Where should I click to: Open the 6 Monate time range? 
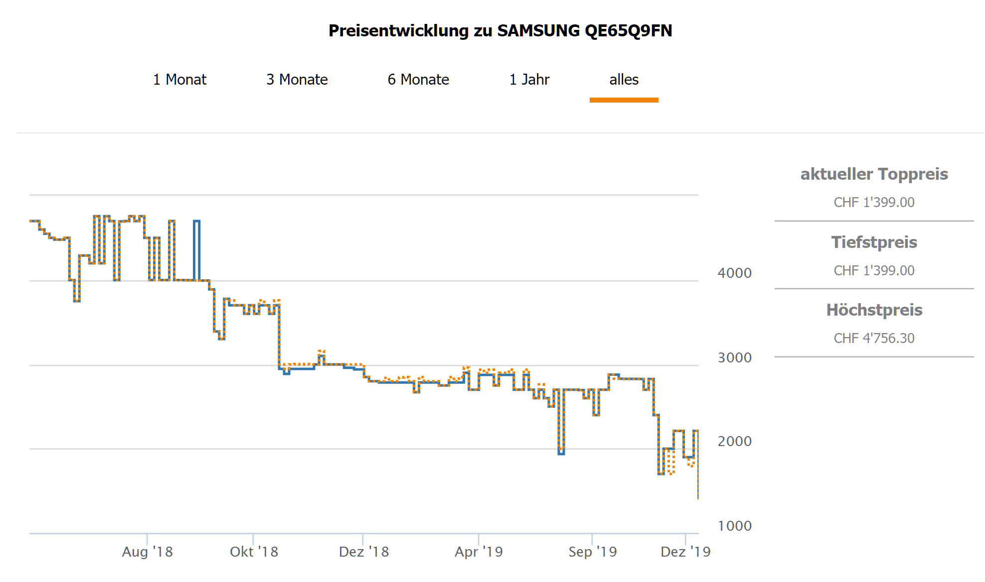[418, 80]
